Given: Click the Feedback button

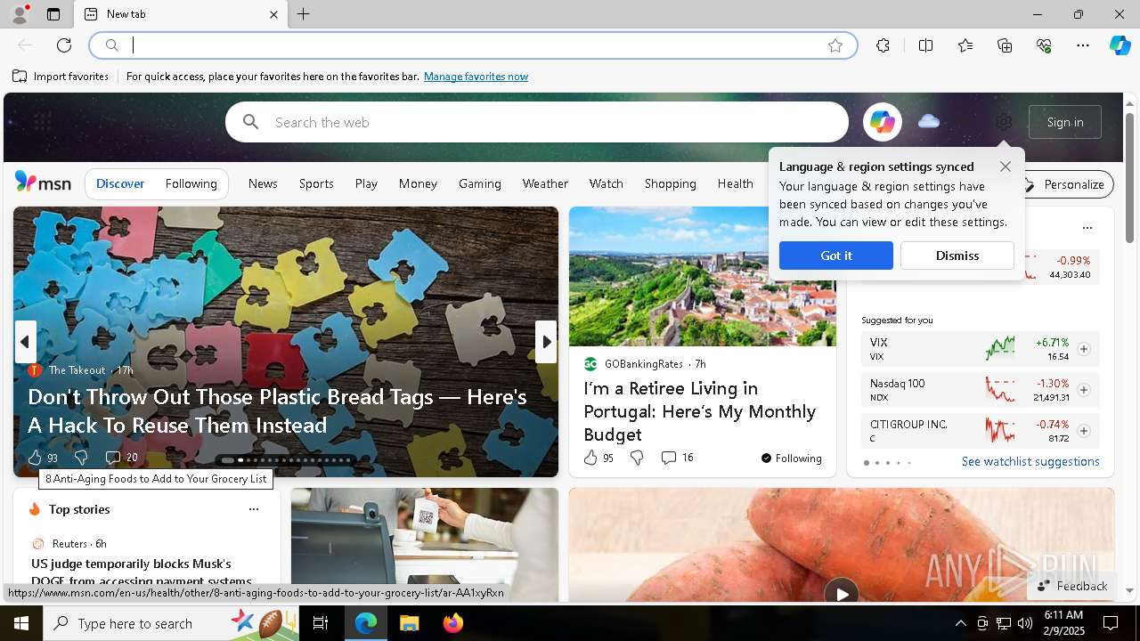Looking at the screenshot, I should point(1072,586).
